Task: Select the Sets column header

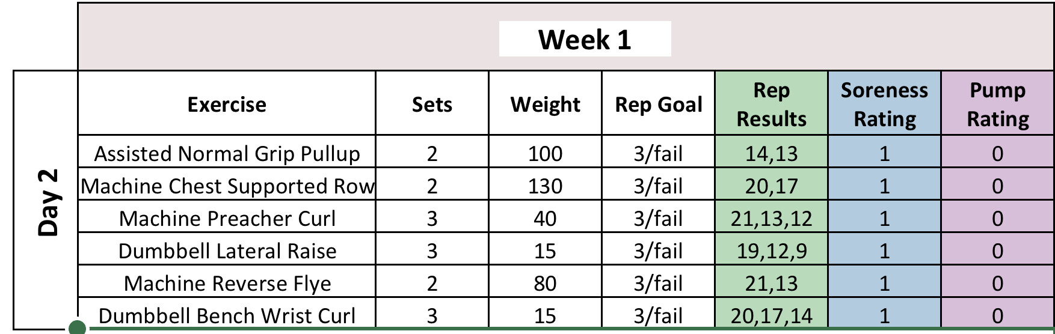Action: pyautogui.click(x=432, y=105)
